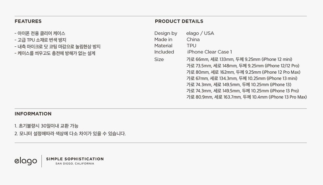Click the iPhone 12/12 Pro size line
Viewport: 323px width, 185px height.
tap(243, 66)
